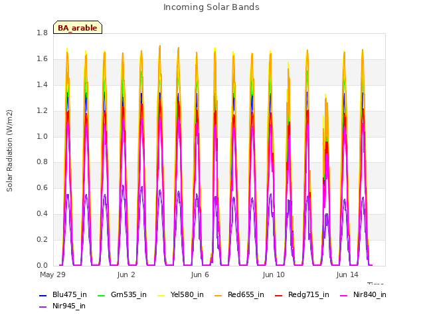Screen dimensions: 425x319
Task: Click the yellow Yel580_in legend swatch
Action: (x=161, y=295)
